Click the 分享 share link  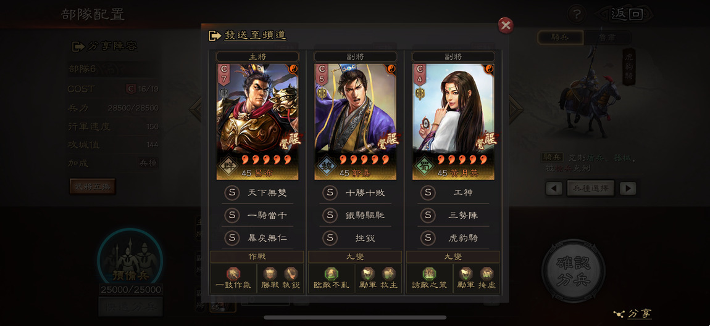tap(633, 314)
